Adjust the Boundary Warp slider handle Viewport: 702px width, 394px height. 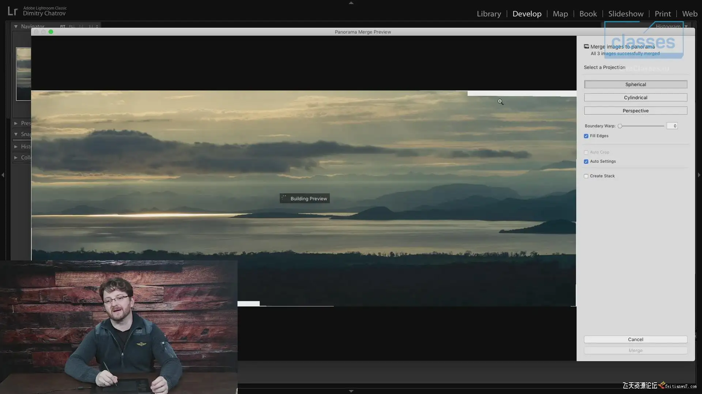pos(620,126)
